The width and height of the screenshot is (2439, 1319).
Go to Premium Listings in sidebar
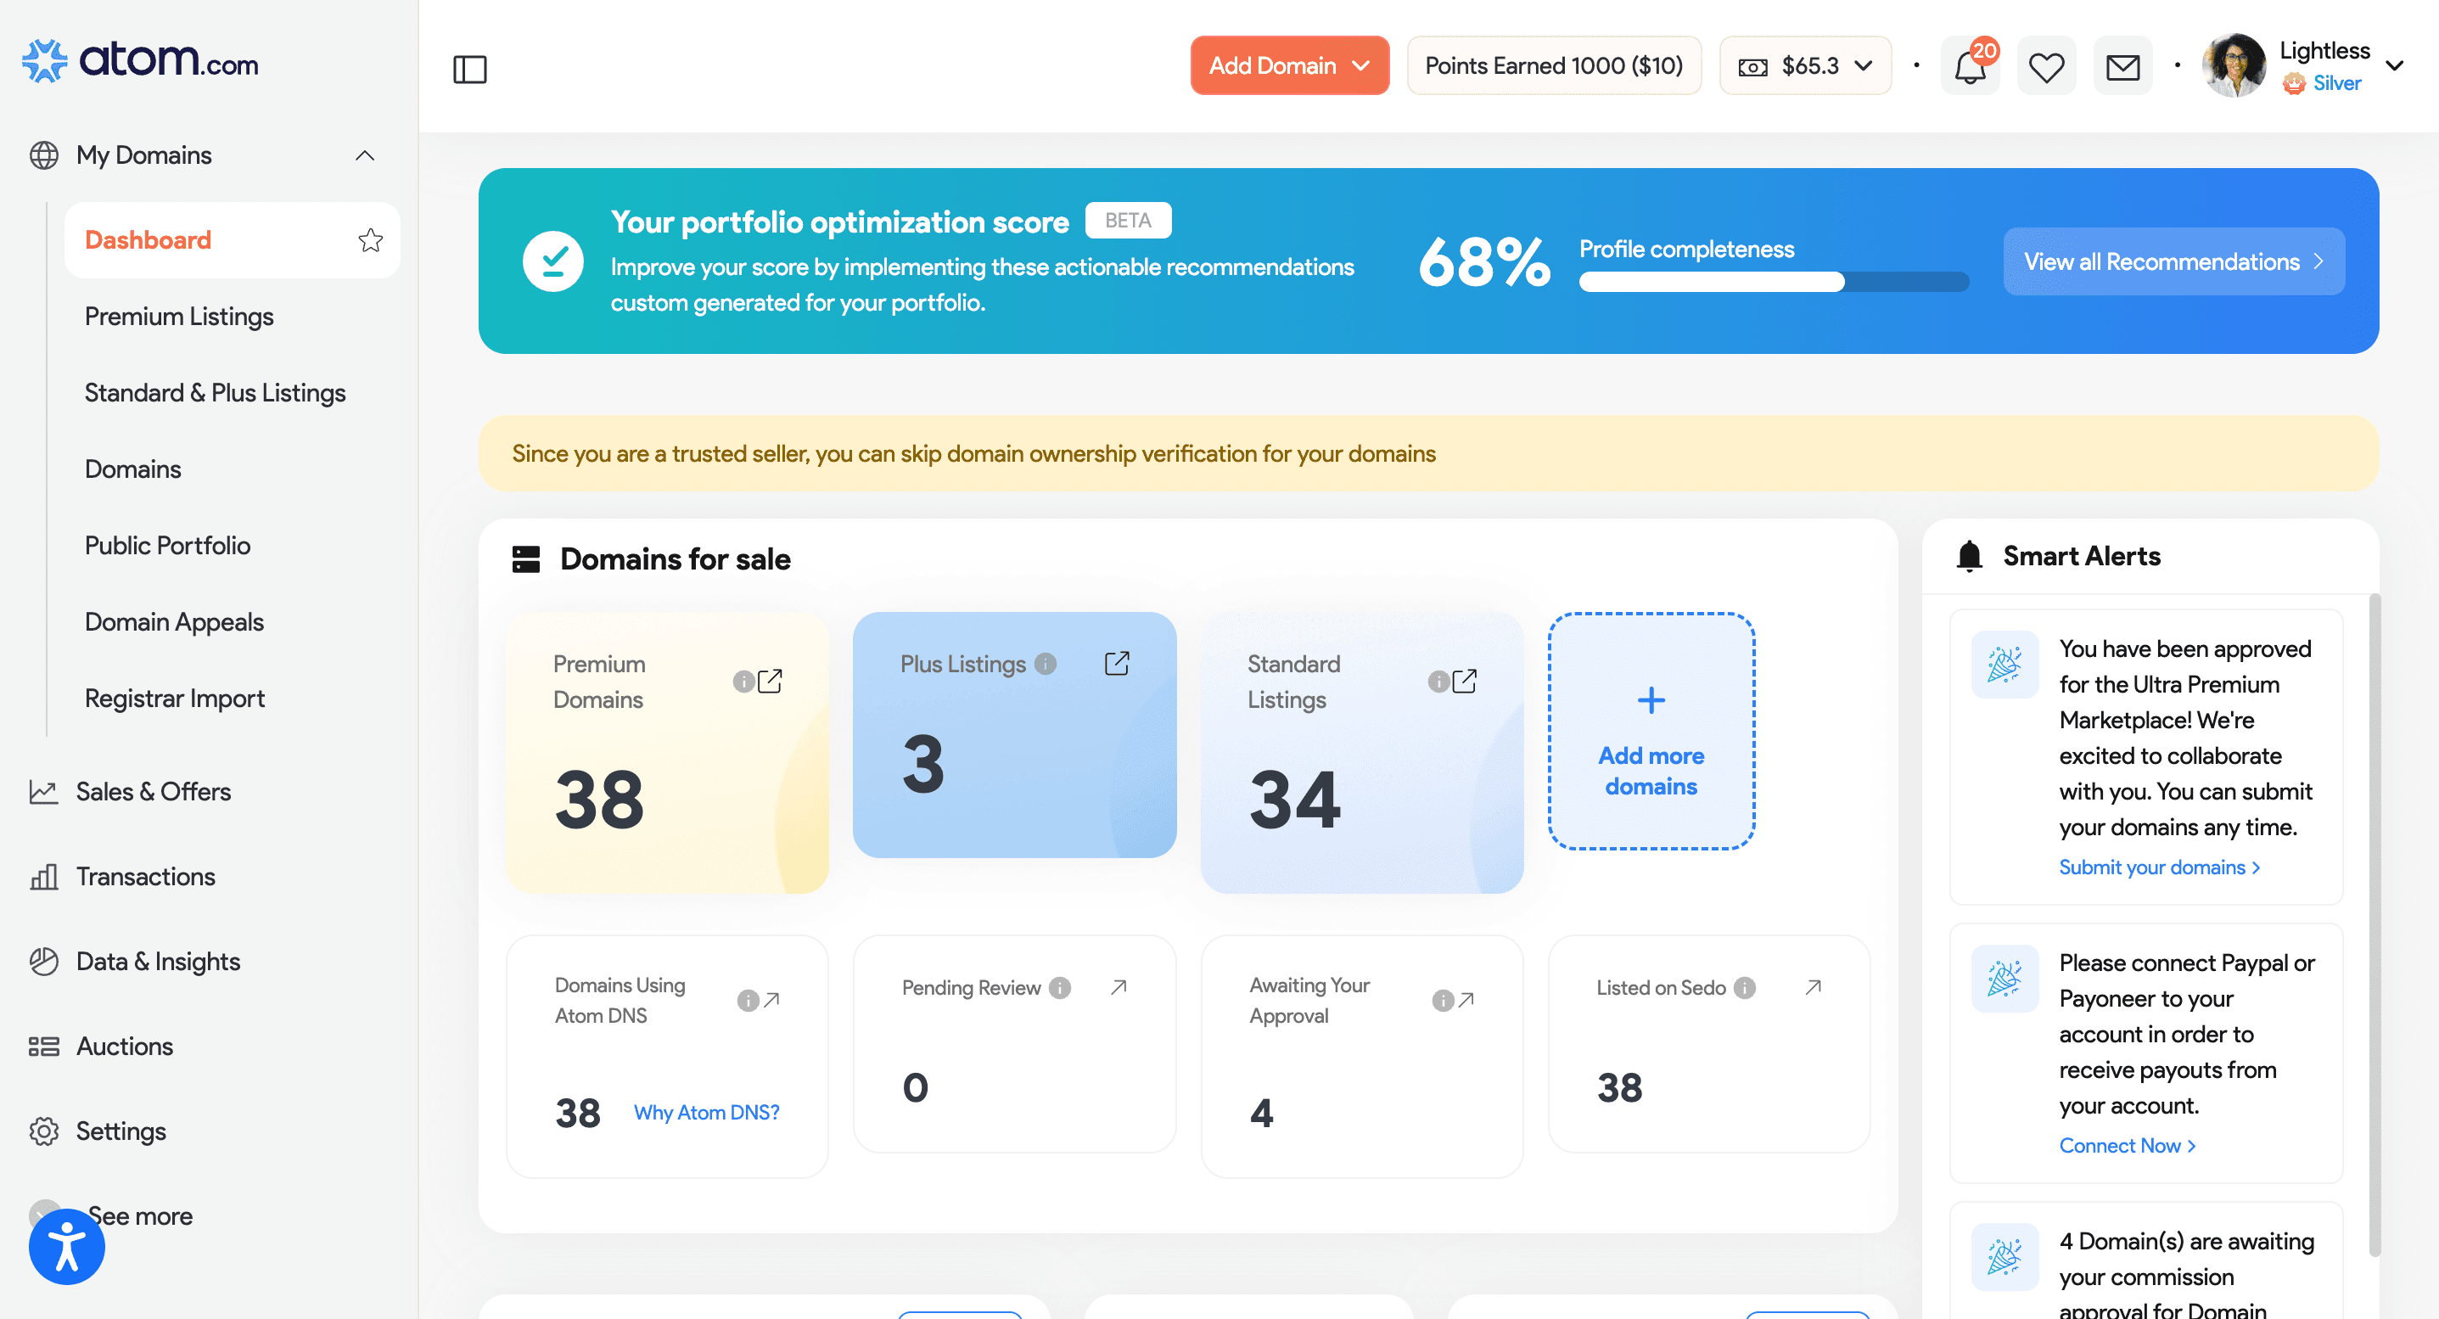[x=179, y=317]
